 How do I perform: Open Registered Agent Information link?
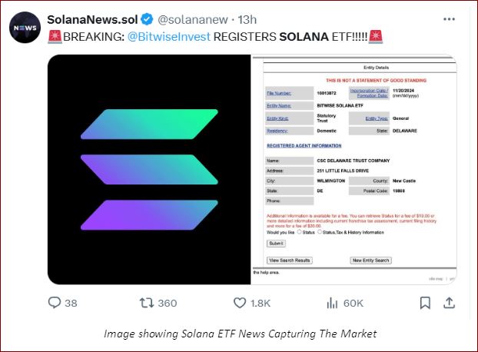pos(304,146)
